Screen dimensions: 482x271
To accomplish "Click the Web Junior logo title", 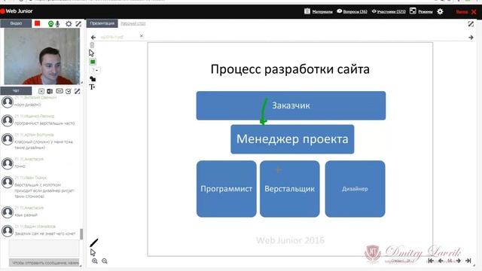I will click(19, 11).
